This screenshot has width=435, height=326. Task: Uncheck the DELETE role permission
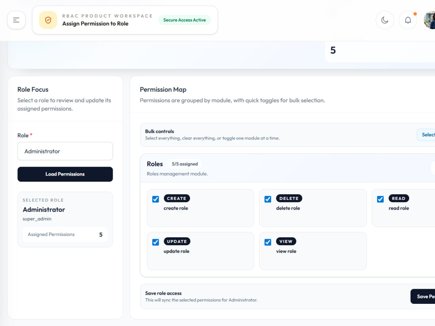pos(268,199)
